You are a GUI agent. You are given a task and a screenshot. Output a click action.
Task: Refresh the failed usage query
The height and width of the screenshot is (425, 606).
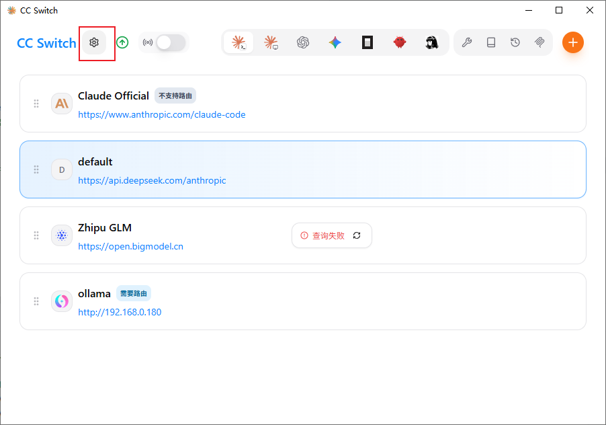[357, 235]
